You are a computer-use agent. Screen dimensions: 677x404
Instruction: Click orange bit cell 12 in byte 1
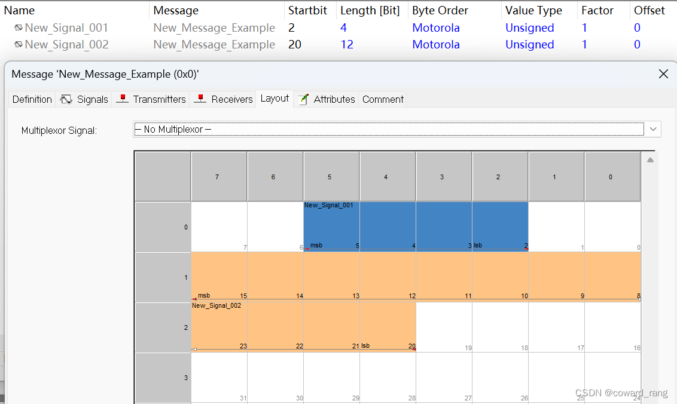[x=388, y=276]
